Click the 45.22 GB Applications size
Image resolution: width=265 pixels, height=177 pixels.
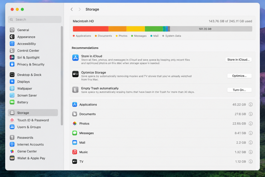[x=239, y=105]
